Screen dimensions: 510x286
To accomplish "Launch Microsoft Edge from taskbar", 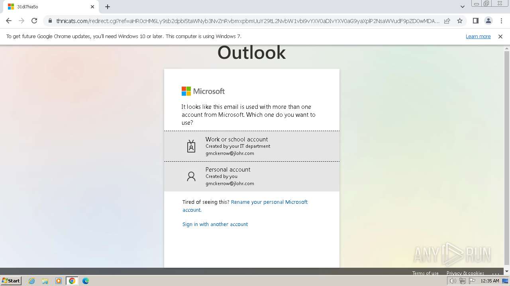I will click(86, 281).
